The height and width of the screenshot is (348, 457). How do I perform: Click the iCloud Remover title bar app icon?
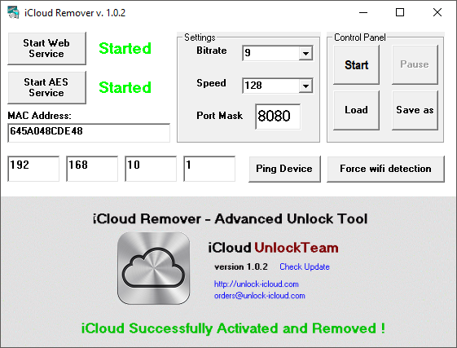[13, 12]
